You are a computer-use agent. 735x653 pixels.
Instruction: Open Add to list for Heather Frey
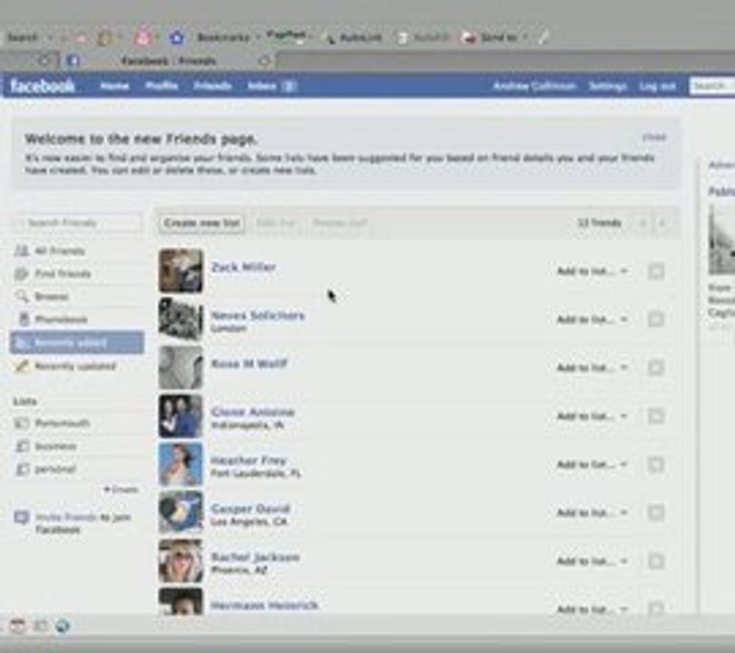coord(592,464)
